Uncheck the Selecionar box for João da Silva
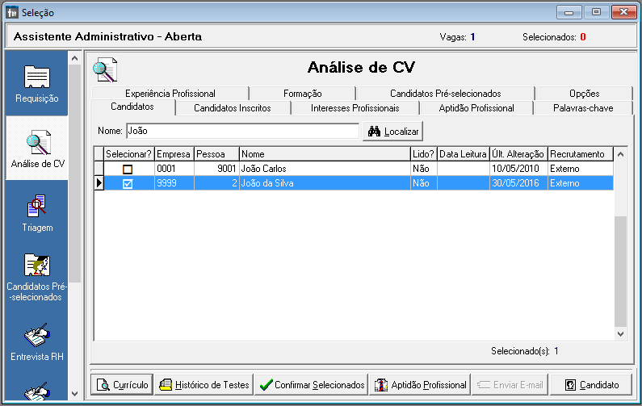The image size is (642, 406). (128, 183)
